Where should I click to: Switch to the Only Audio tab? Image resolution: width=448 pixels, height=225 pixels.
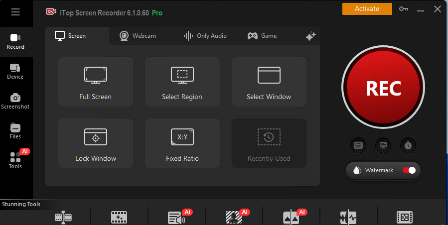point(205,36)
